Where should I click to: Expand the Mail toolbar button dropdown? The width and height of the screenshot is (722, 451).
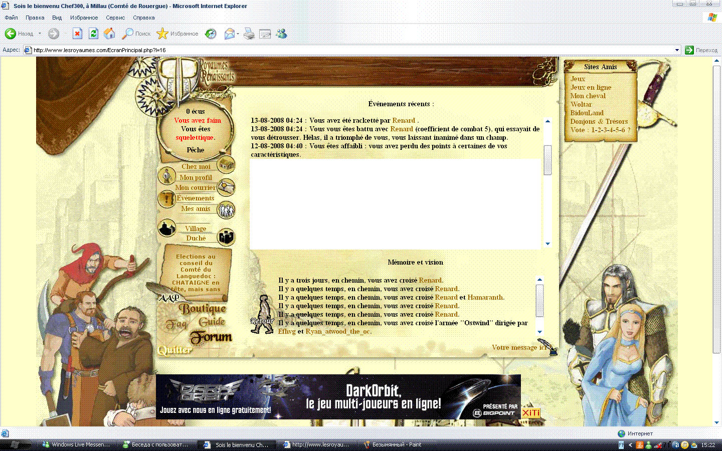[238, 34]
